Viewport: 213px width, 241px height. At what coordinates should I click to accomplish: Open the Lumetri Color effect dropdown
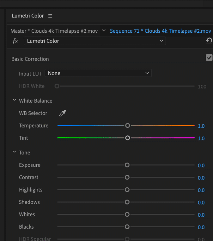point(94,41)
